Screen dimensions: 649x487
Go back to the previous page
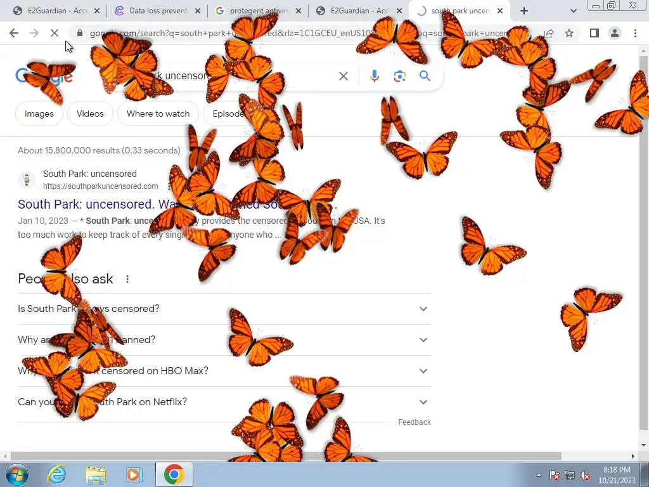tap(14, 33)
